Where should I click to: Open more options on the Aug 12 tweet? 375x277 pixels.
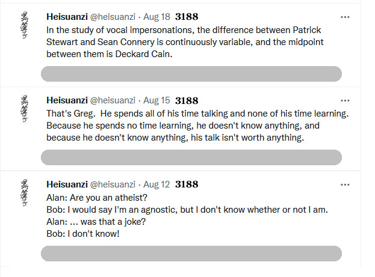(x=345, y=184)
